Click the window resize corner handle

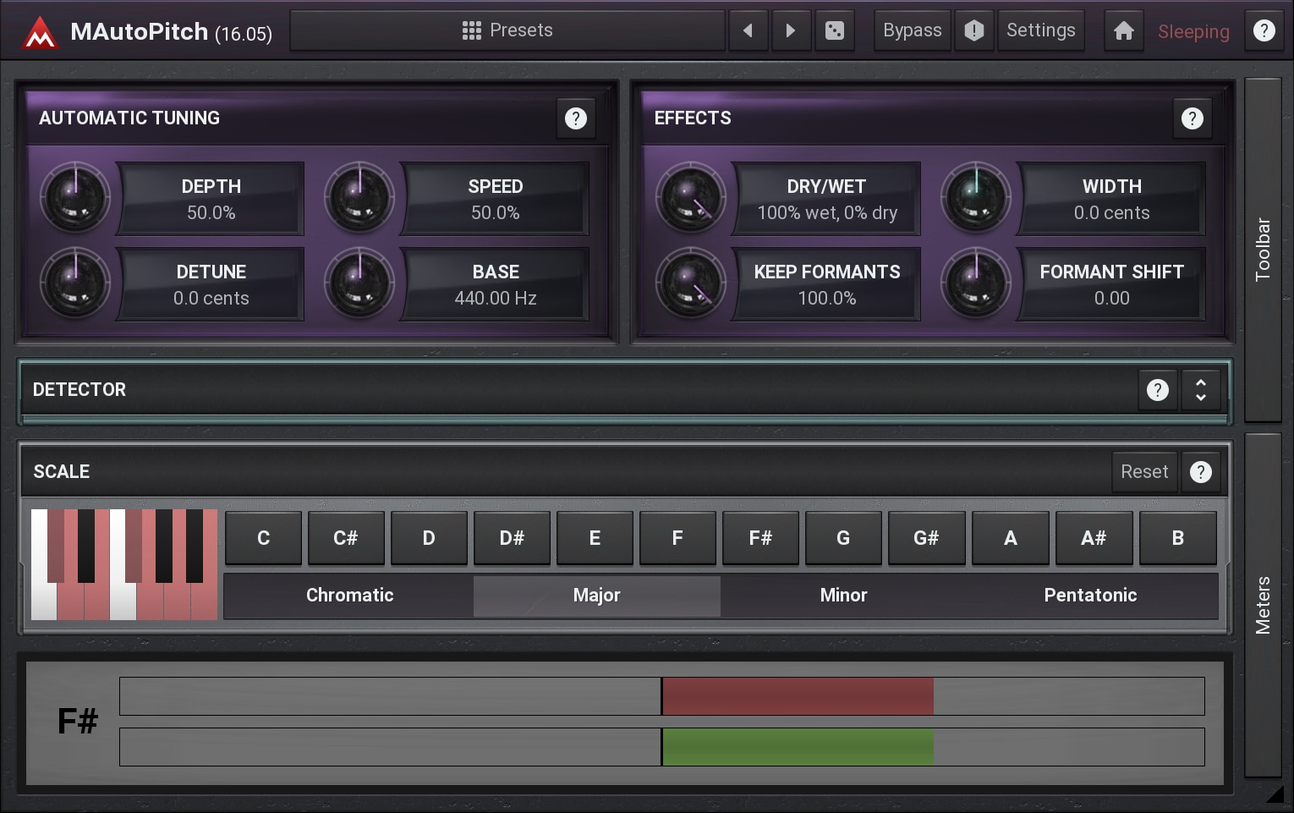[1275, 794]
